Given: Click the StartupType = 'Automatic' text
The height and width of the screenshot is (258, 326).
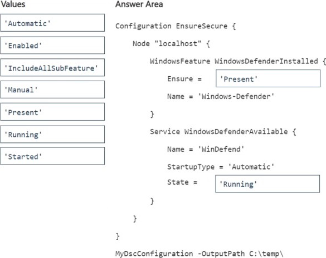Looking at the screenshot, I should pos(221,167).
